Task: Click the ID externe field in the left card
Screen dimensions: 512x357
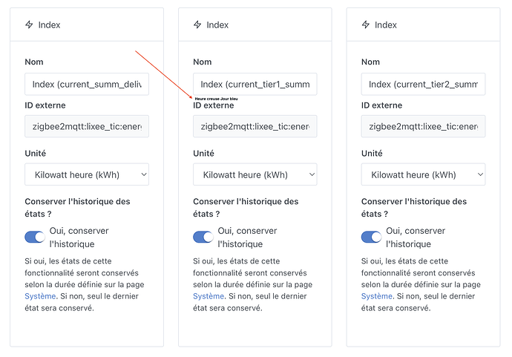Action: [87, 127]
